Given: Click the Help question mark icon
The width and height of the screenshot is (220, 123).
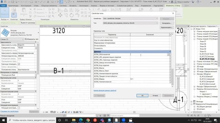Looking at the screenshot, I should [x=198, y=2].
